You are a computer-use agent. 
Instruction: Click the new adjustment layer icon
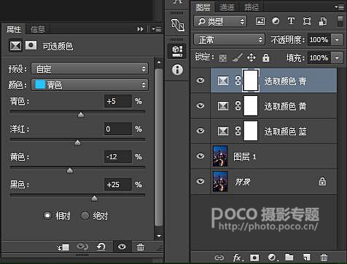click(x=273, y=257)
